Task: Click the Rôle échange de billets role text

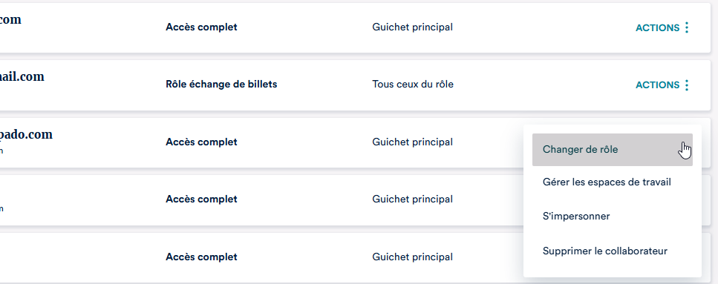Action: click(221, 84)
